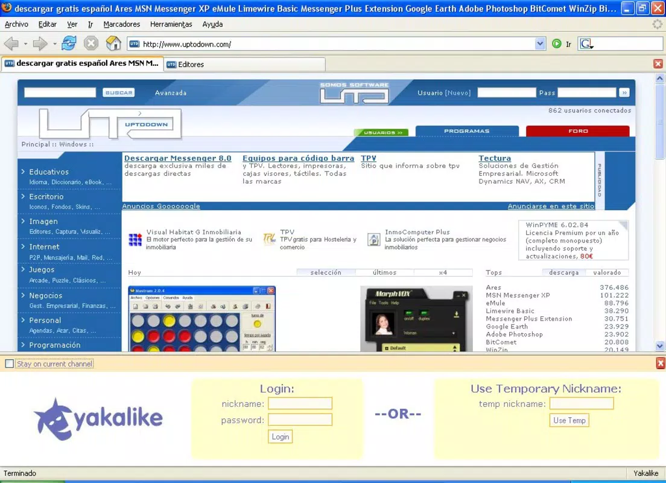Open Descargar Messenger 8.0 ad link

coord(177,158)
